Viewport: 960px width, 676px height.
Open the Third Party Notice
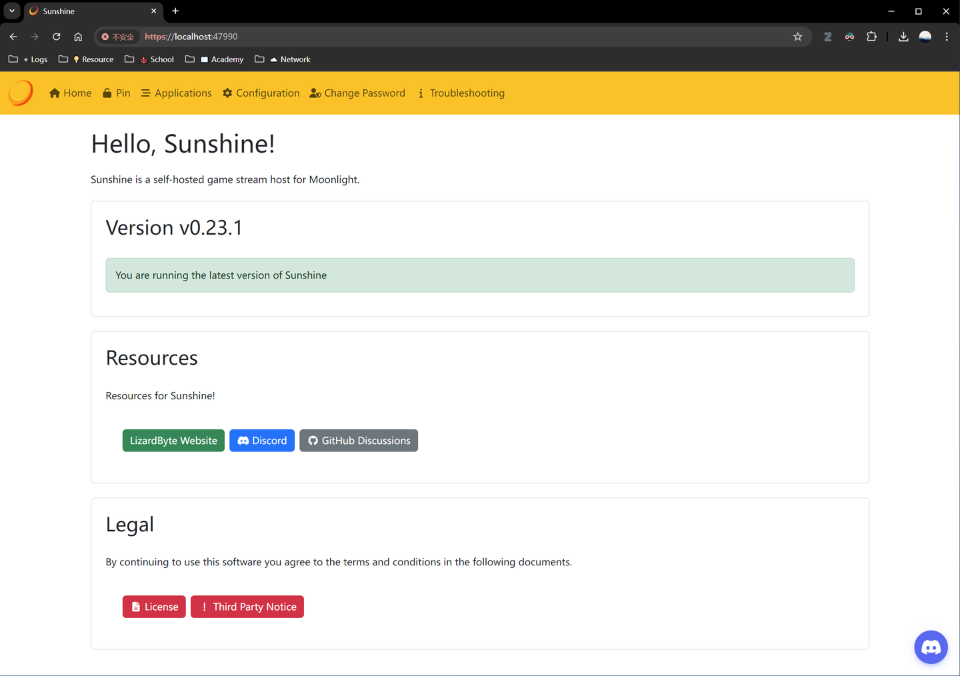[247, 607]
